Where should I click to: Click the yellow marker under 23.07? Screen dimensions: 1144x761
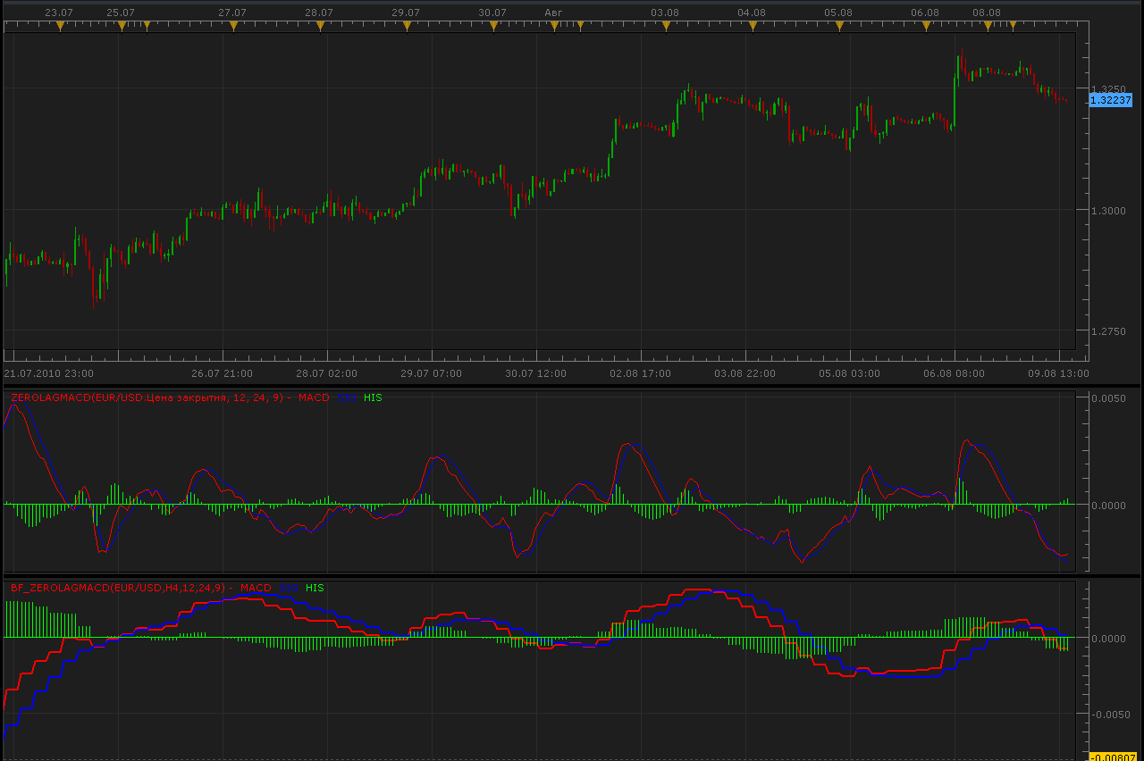click(60, 27)
